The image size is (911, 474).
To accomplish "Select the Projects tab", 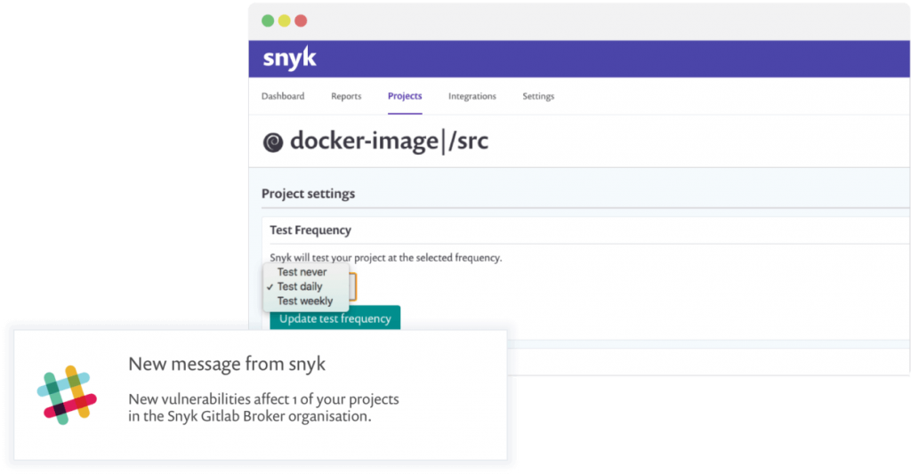I will tap(405, 96).
